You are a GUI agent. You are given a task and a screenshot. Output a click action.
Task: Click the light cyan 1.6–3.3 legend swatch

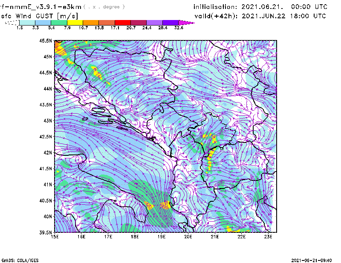pos(27,23)
